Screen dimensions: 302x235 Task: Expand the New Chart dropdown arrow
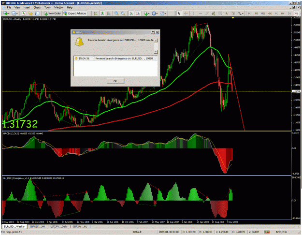[9, 14]
